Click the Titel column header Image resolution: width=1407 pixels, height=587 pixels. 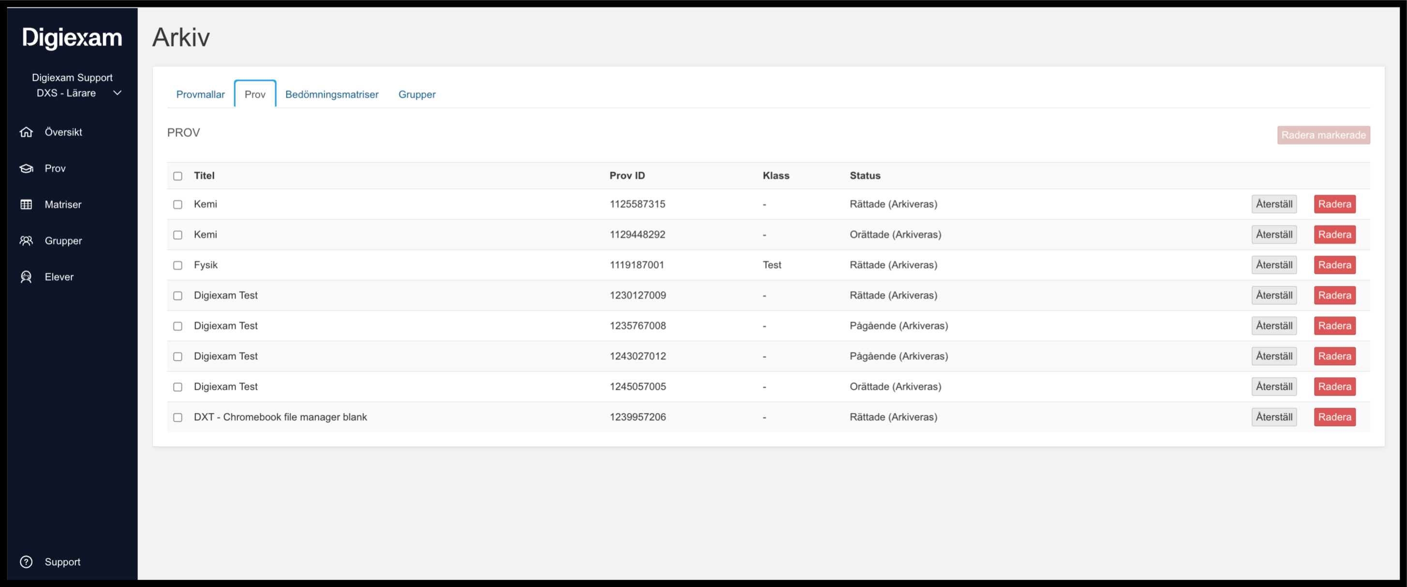(x=204, y=176)
